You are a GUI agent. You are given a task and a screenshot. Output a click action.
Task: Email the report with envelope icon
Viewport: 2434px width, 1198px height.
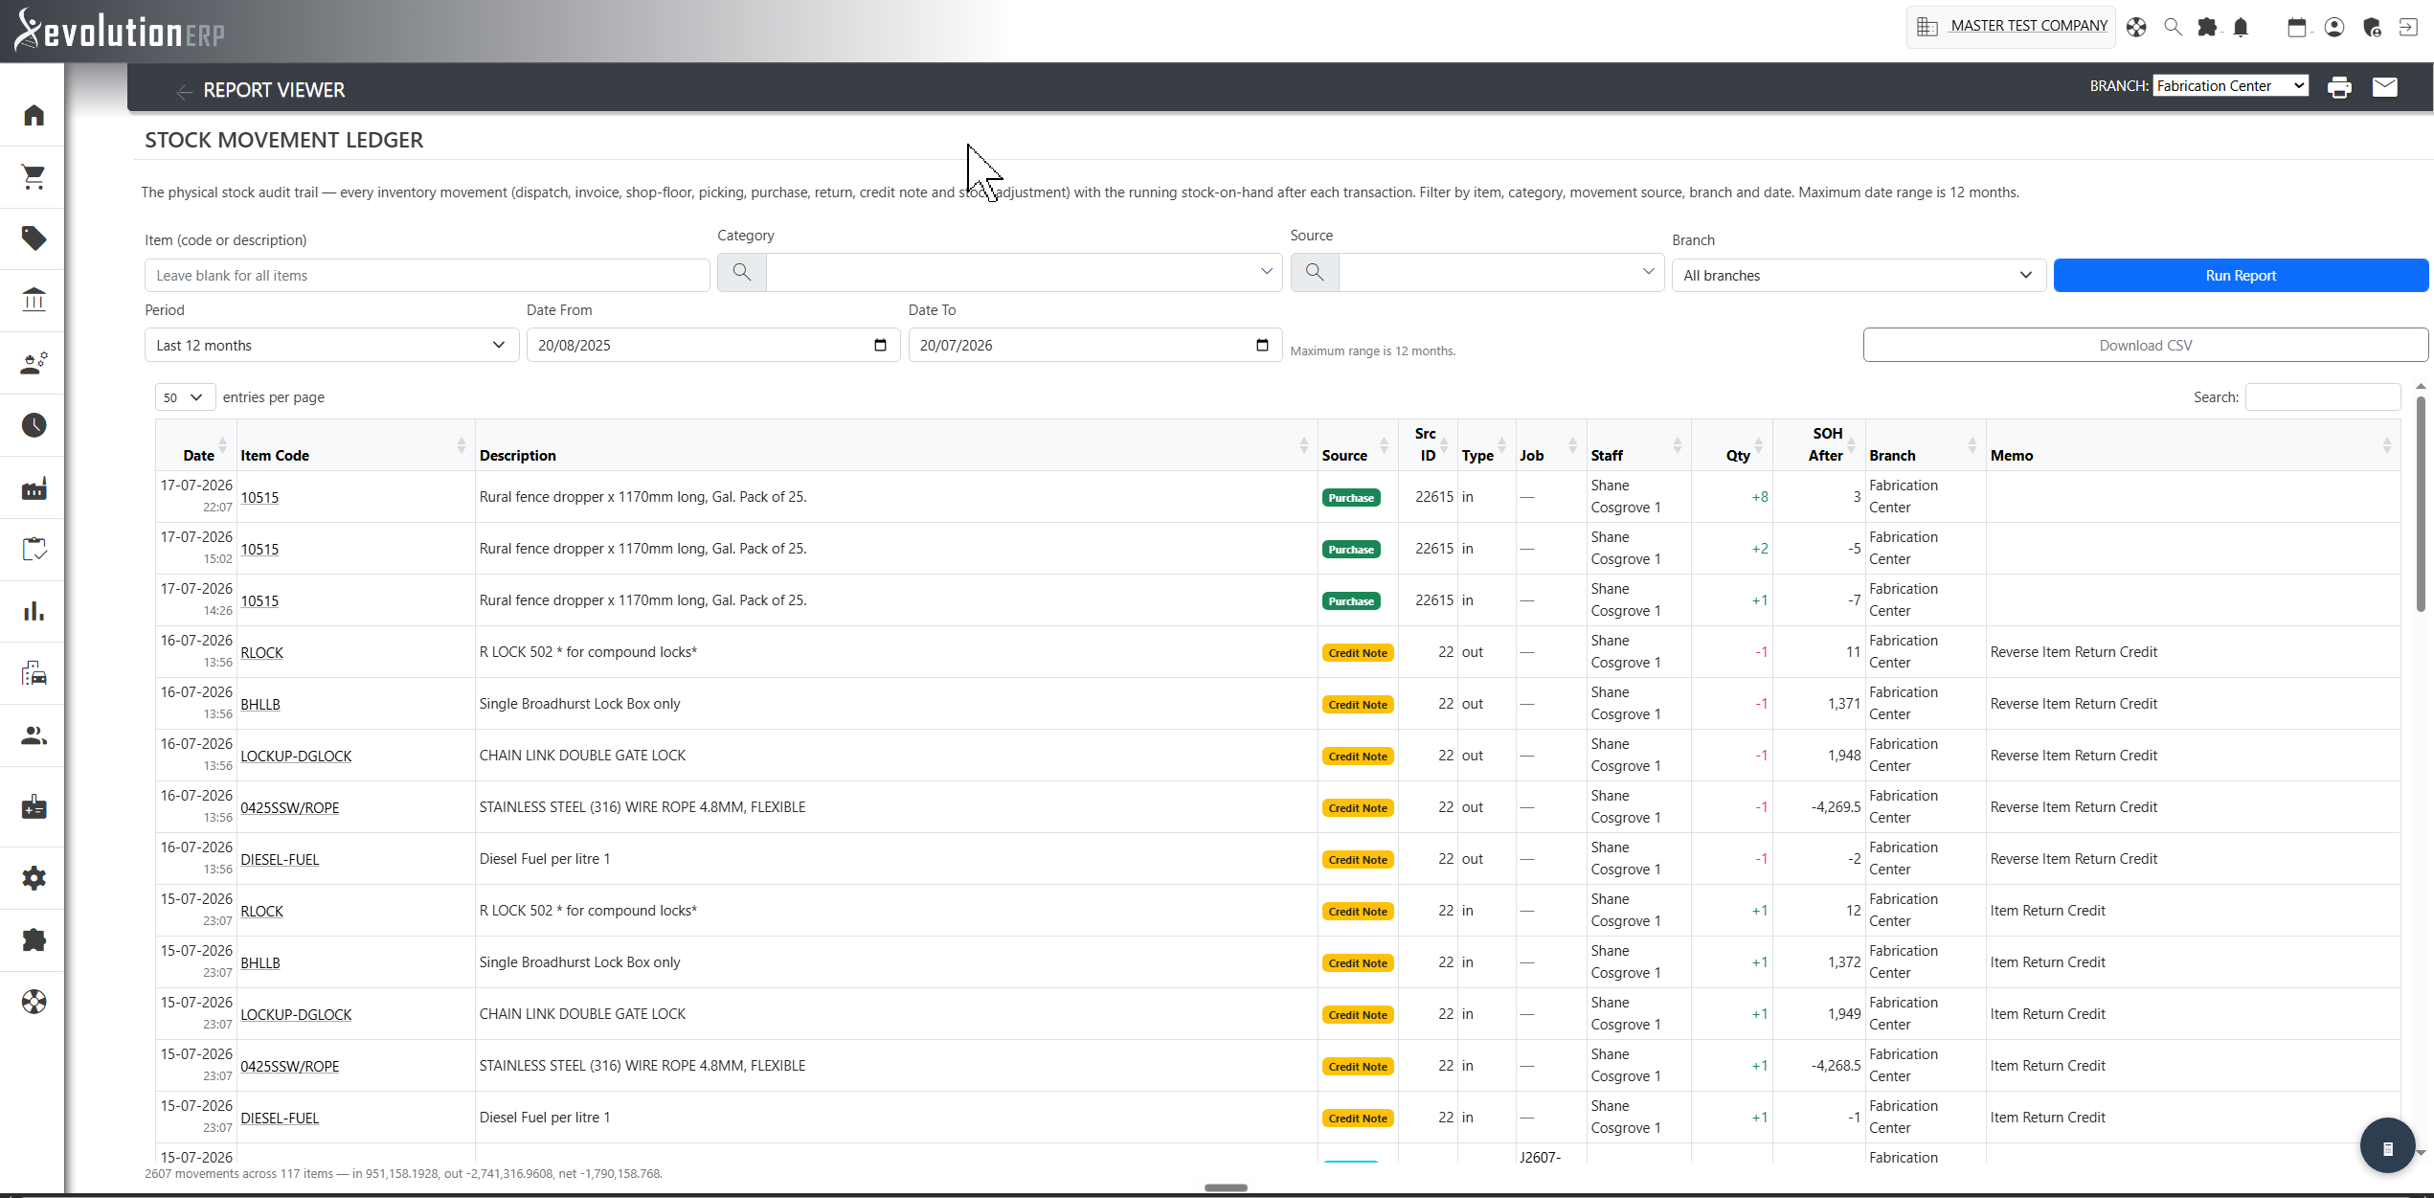pyautogui.click(x=2384, y=87)
